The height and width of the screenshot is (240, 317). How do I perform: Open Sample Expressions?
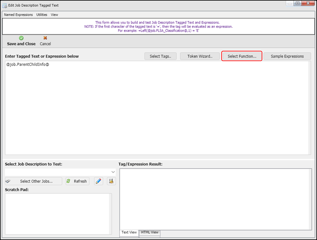click(287, 56)
